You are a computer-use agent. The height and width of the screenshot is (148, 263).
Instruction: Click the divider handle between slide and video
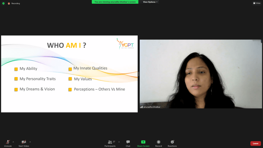coord(138,74)
